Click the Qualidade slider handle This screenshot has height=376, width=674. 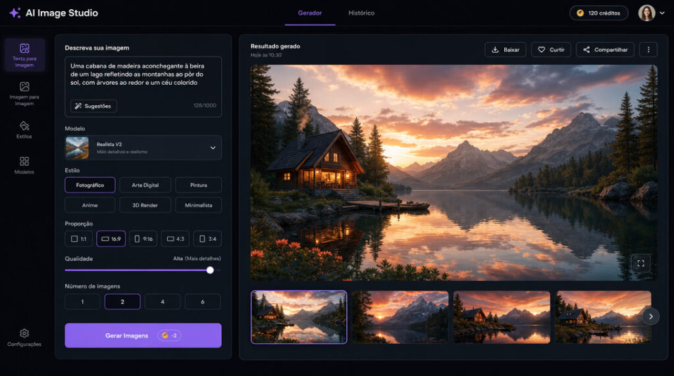(x=210, y=270)
